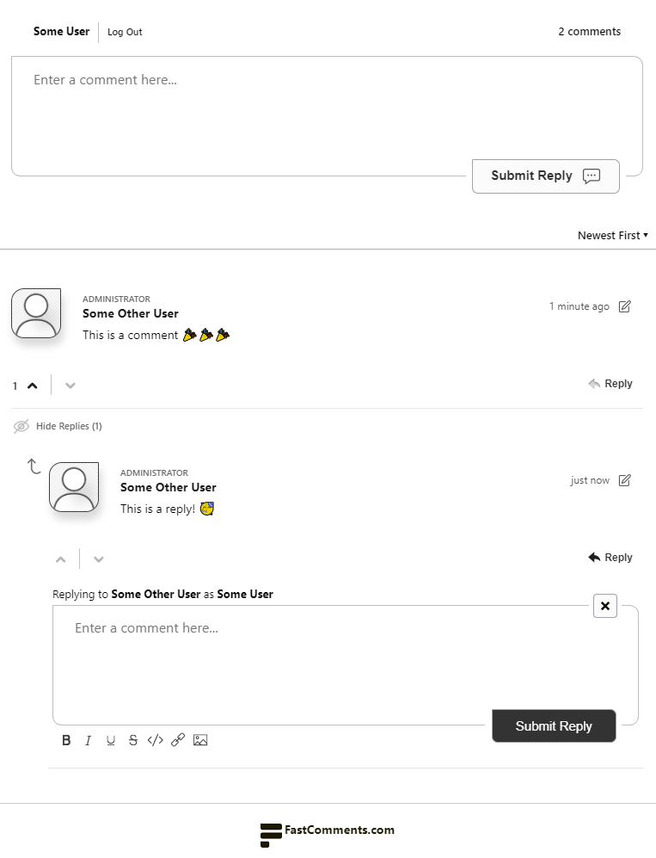Click Reply under the top comment
The height and width of the screenshot is (858, 656).
click(610, 384)
